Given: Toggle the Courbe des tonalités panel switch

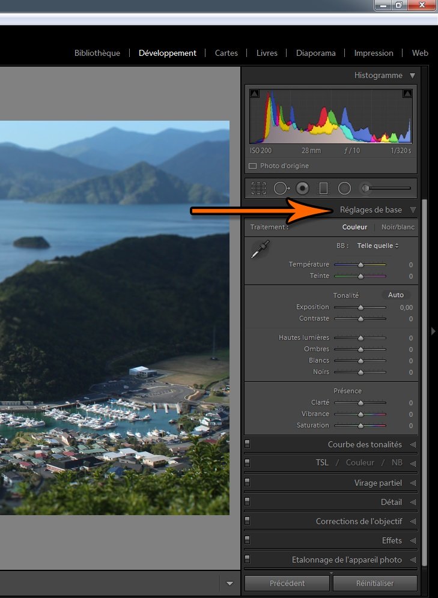Looking at the screenshot, I should pyautogui.click(x=248, y=444).
